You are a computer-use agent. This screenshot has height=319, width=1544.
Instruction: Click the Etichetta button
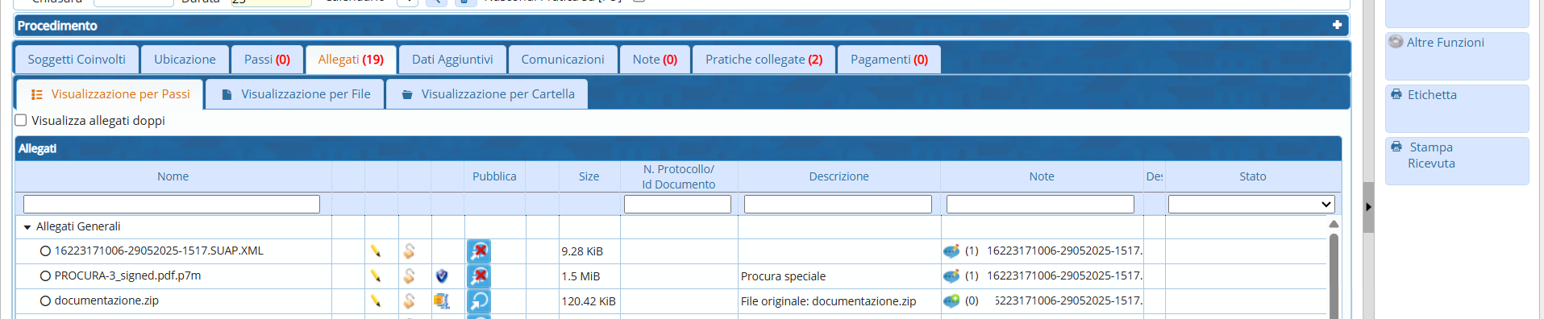[x=1457, y=108]
